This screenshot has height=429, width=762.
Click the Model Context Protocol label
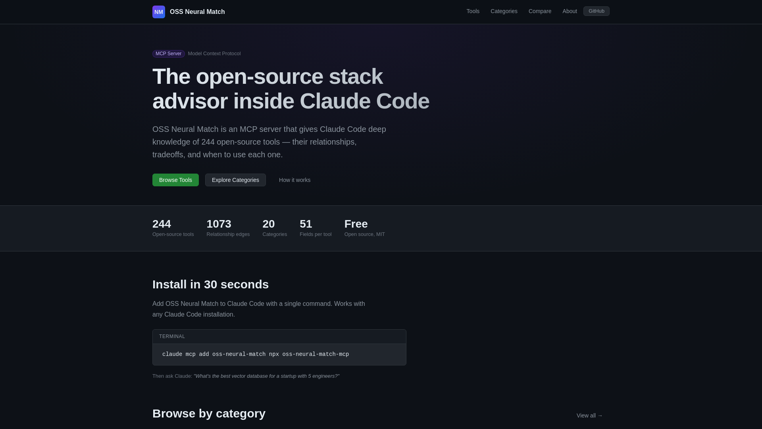[214, 54]
